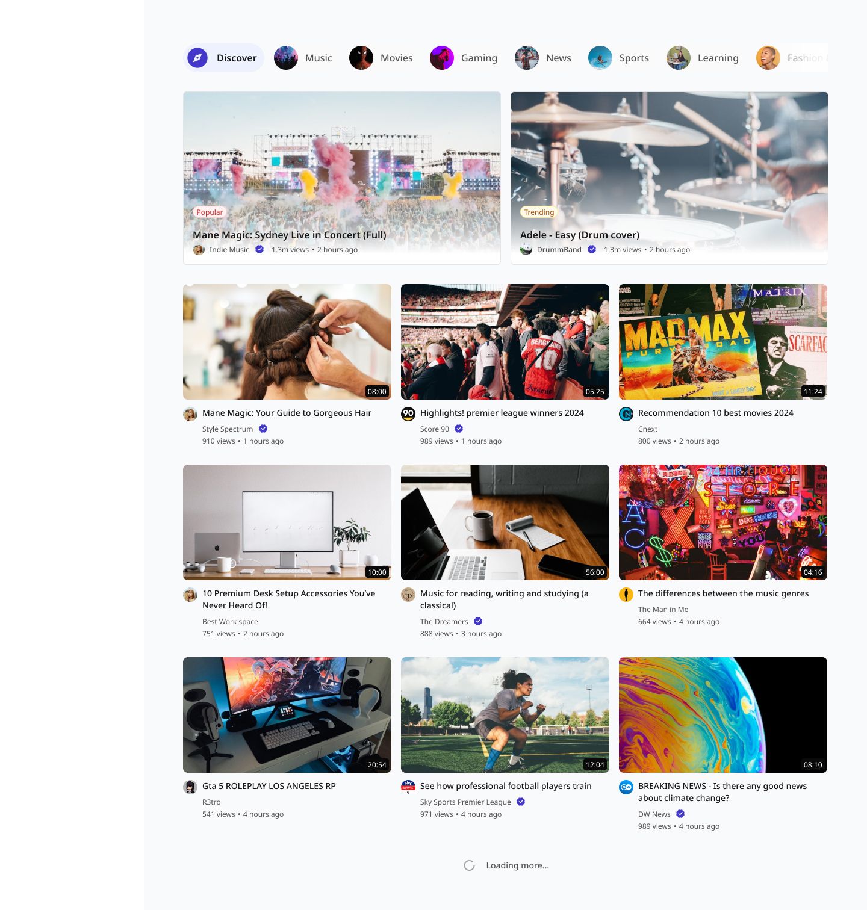Click the Best Work space video avatar
867x910 pixels.
click(x=190, y=595)
